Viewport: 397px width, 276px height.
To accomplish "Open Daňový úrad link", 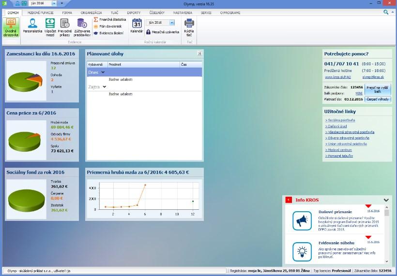I will pyautogui.click(x=336, y=126).
